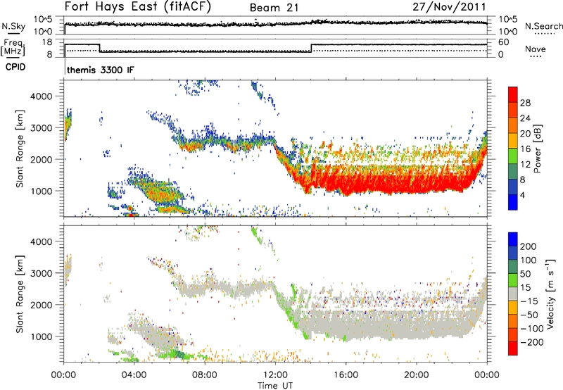Click the "20" label on Power colorbar

(525, 134)
